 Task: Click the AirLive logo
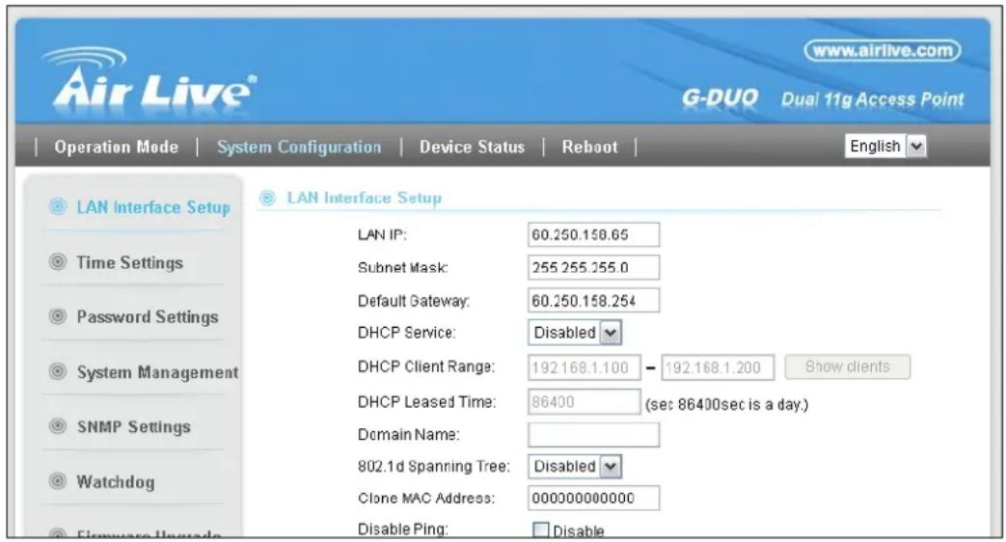tap(150, 80)
